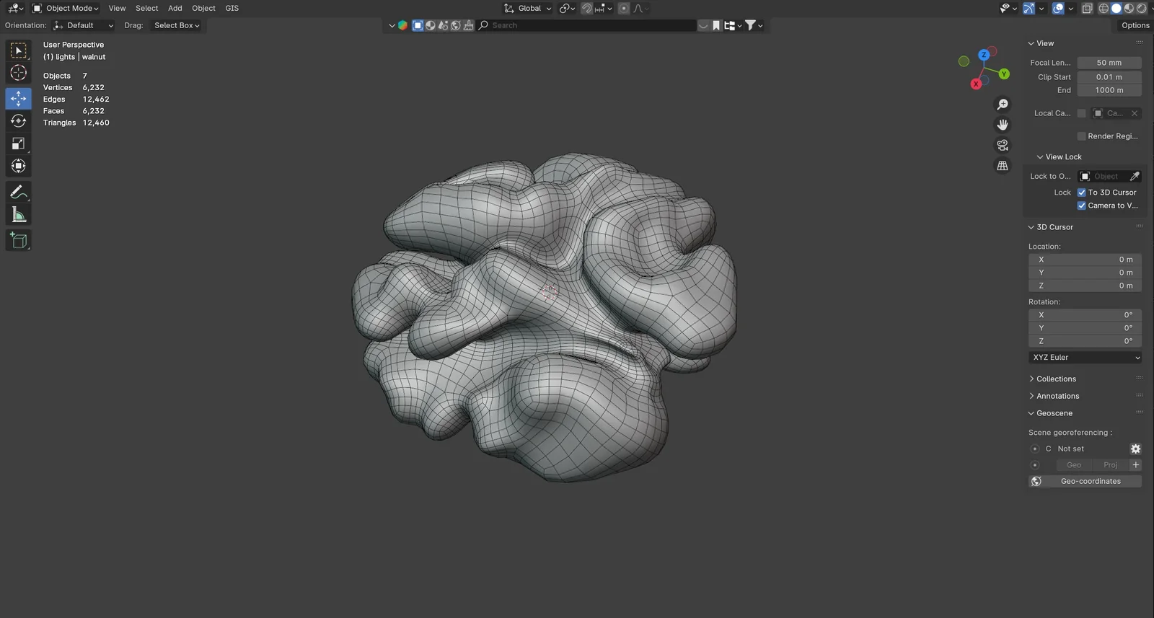
Task: Open the Add menu
Action: (x=175, y=9)
